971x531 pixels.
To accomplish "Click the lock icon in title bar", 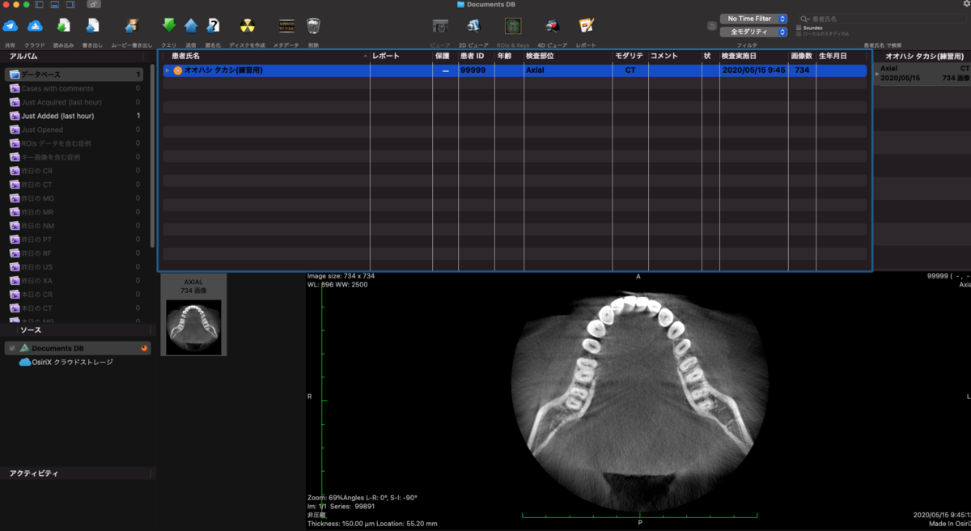I will click(x=93, y=5).
